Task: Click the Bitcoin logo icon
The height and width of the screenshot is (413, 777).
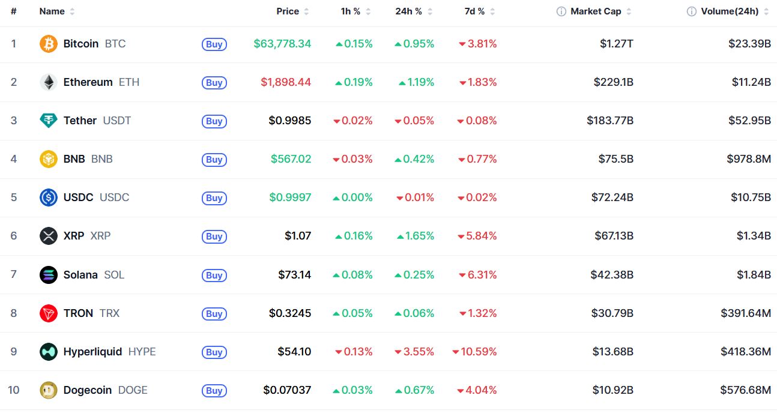Action: coord(49,44)
